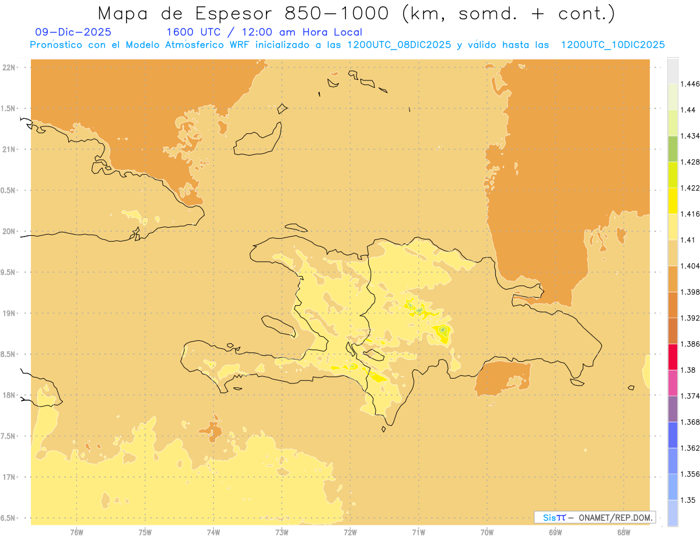Select legend value '1.428'
Screen dimensions: 700x540
point(689,162)
